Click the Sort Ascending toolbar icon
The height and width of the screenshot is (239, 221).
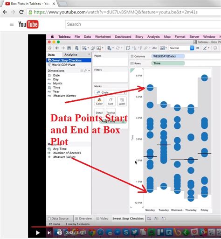(134, 48)
